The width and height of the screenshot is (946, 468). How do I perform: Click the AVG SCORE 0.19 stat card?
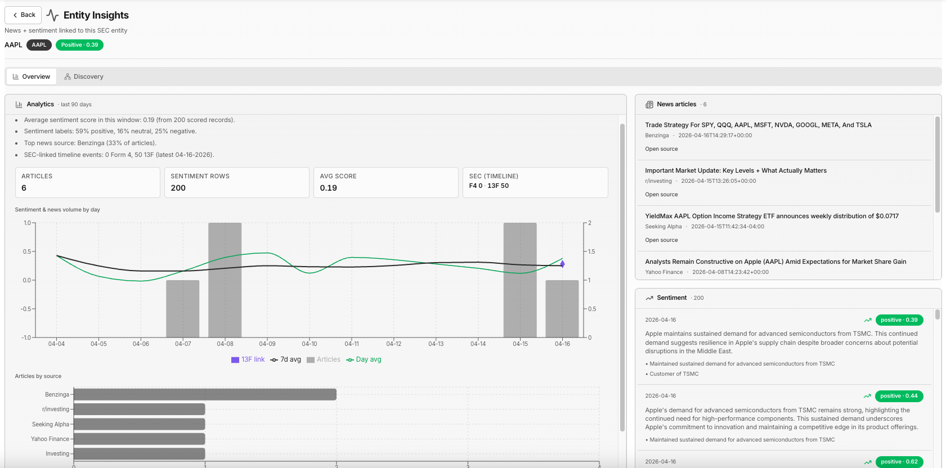tap(386, 182)
